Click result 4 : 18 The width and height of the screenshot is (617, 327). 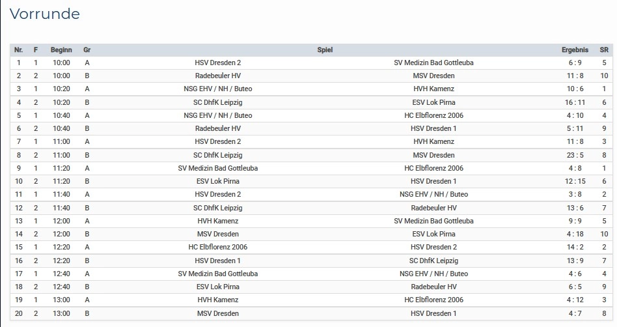point(575,234)
